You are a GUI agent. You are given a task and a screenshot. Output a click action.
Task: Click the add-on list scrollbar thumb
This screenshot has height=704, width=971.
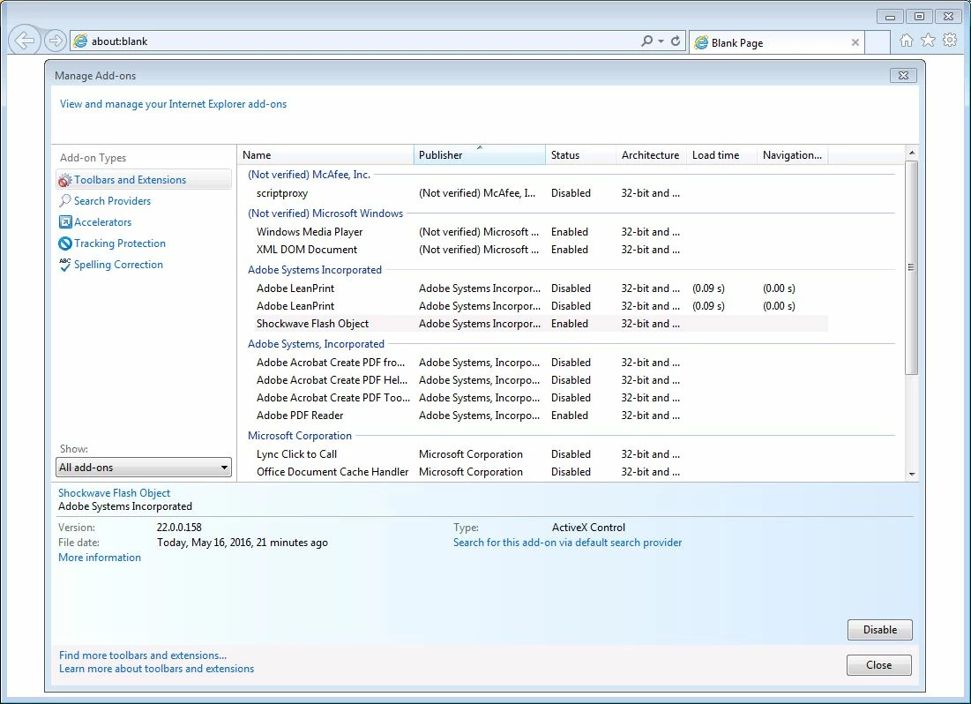tap(912, 267)
